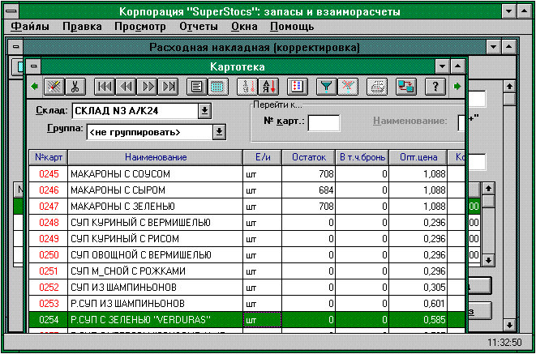
Task: Select row СУП ИЗ ШАМПИНЬОНОВ card 0252
Action: click(x=247, y=288)
